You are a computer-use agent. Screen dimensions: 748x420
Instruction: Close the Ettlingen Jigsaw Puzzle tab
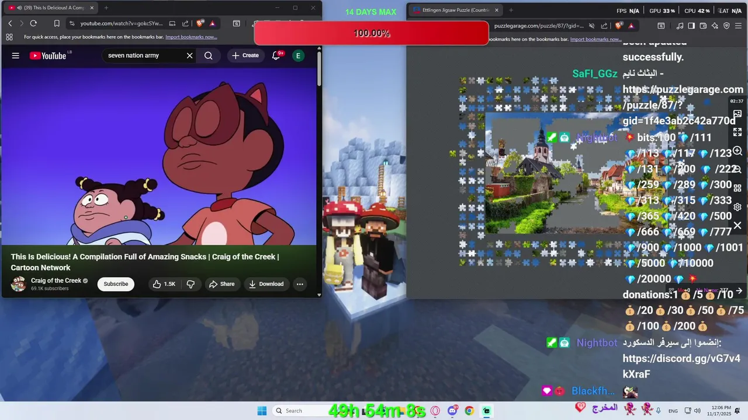497,10
